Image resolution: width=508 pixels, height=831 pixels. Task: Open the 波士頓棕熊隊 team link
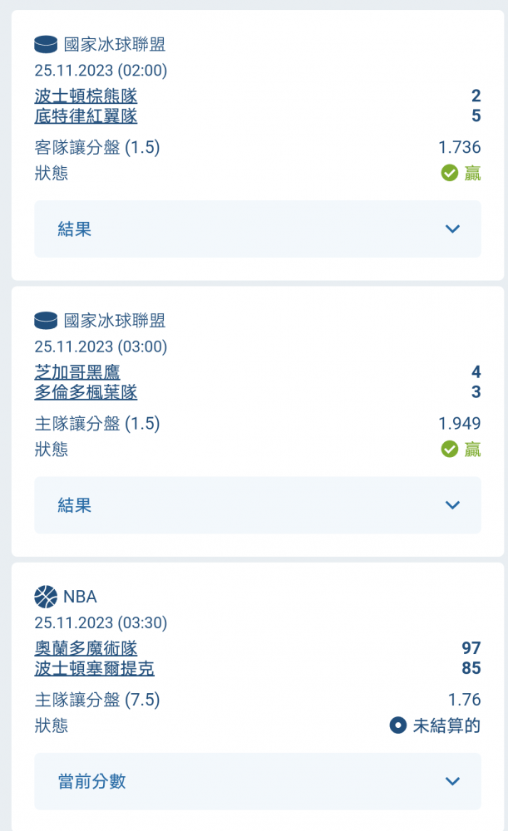click(86, 96)
